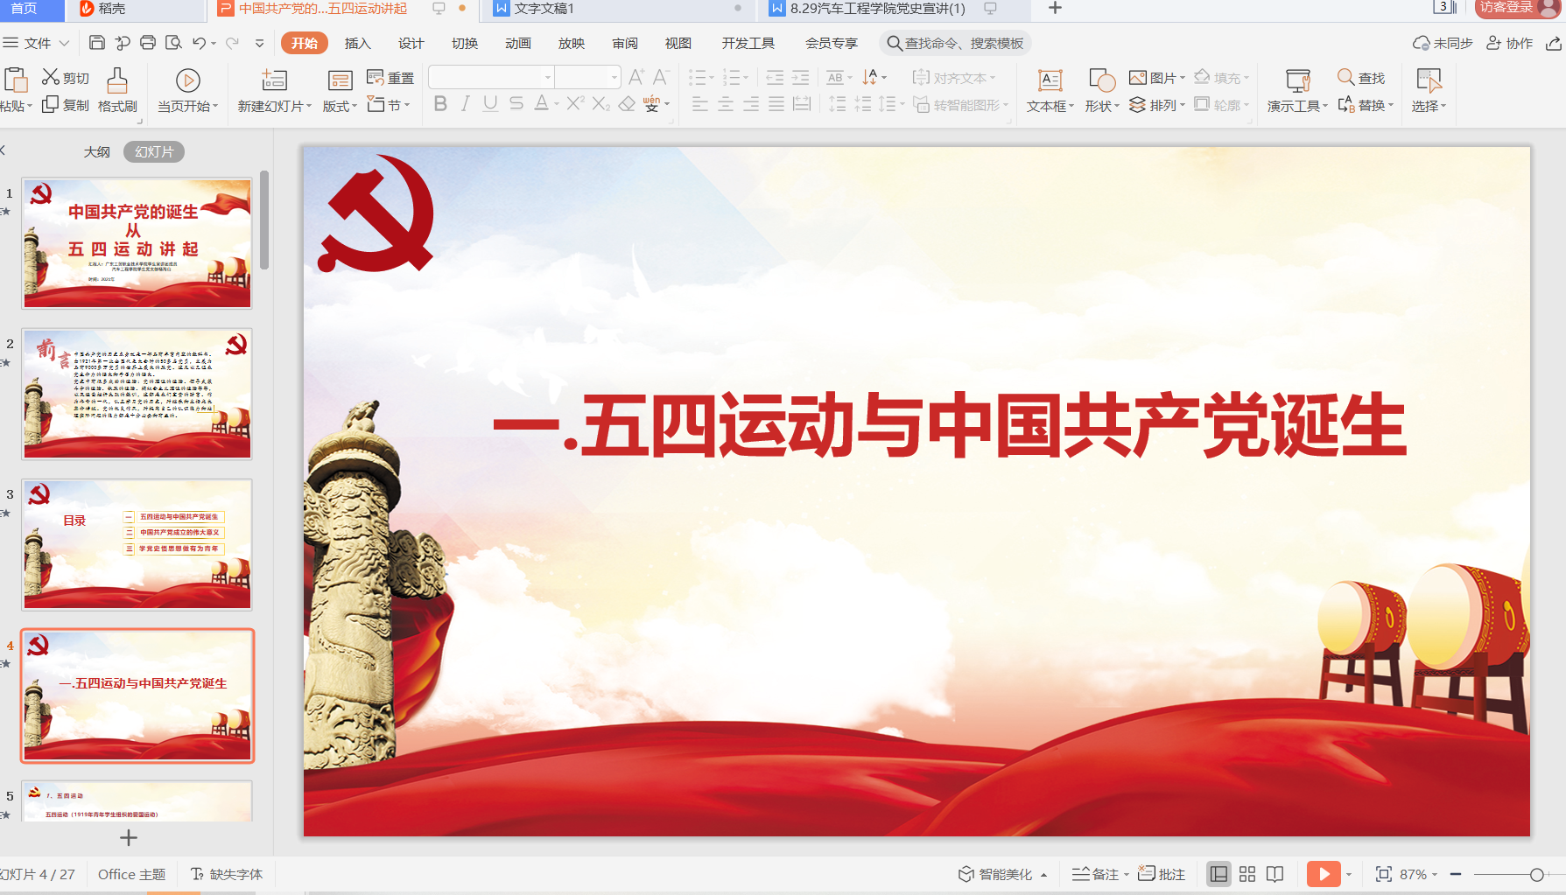Expand the New Slide (新建幻灯片) dropdown
Screen dimensions: 1566x895
308,106
